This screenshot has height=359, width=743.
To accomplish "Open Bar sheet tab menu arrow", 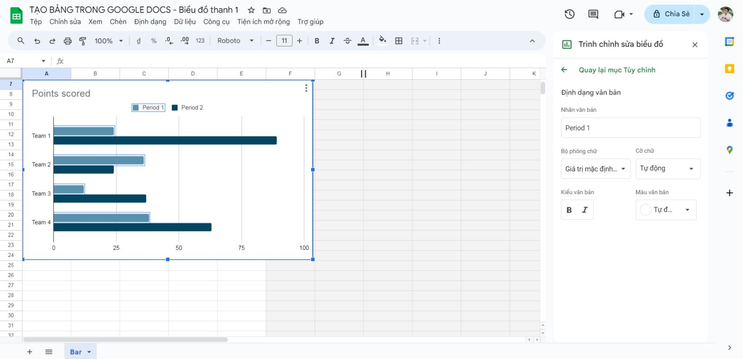I will pyautogui.click(x=89, y=352).
